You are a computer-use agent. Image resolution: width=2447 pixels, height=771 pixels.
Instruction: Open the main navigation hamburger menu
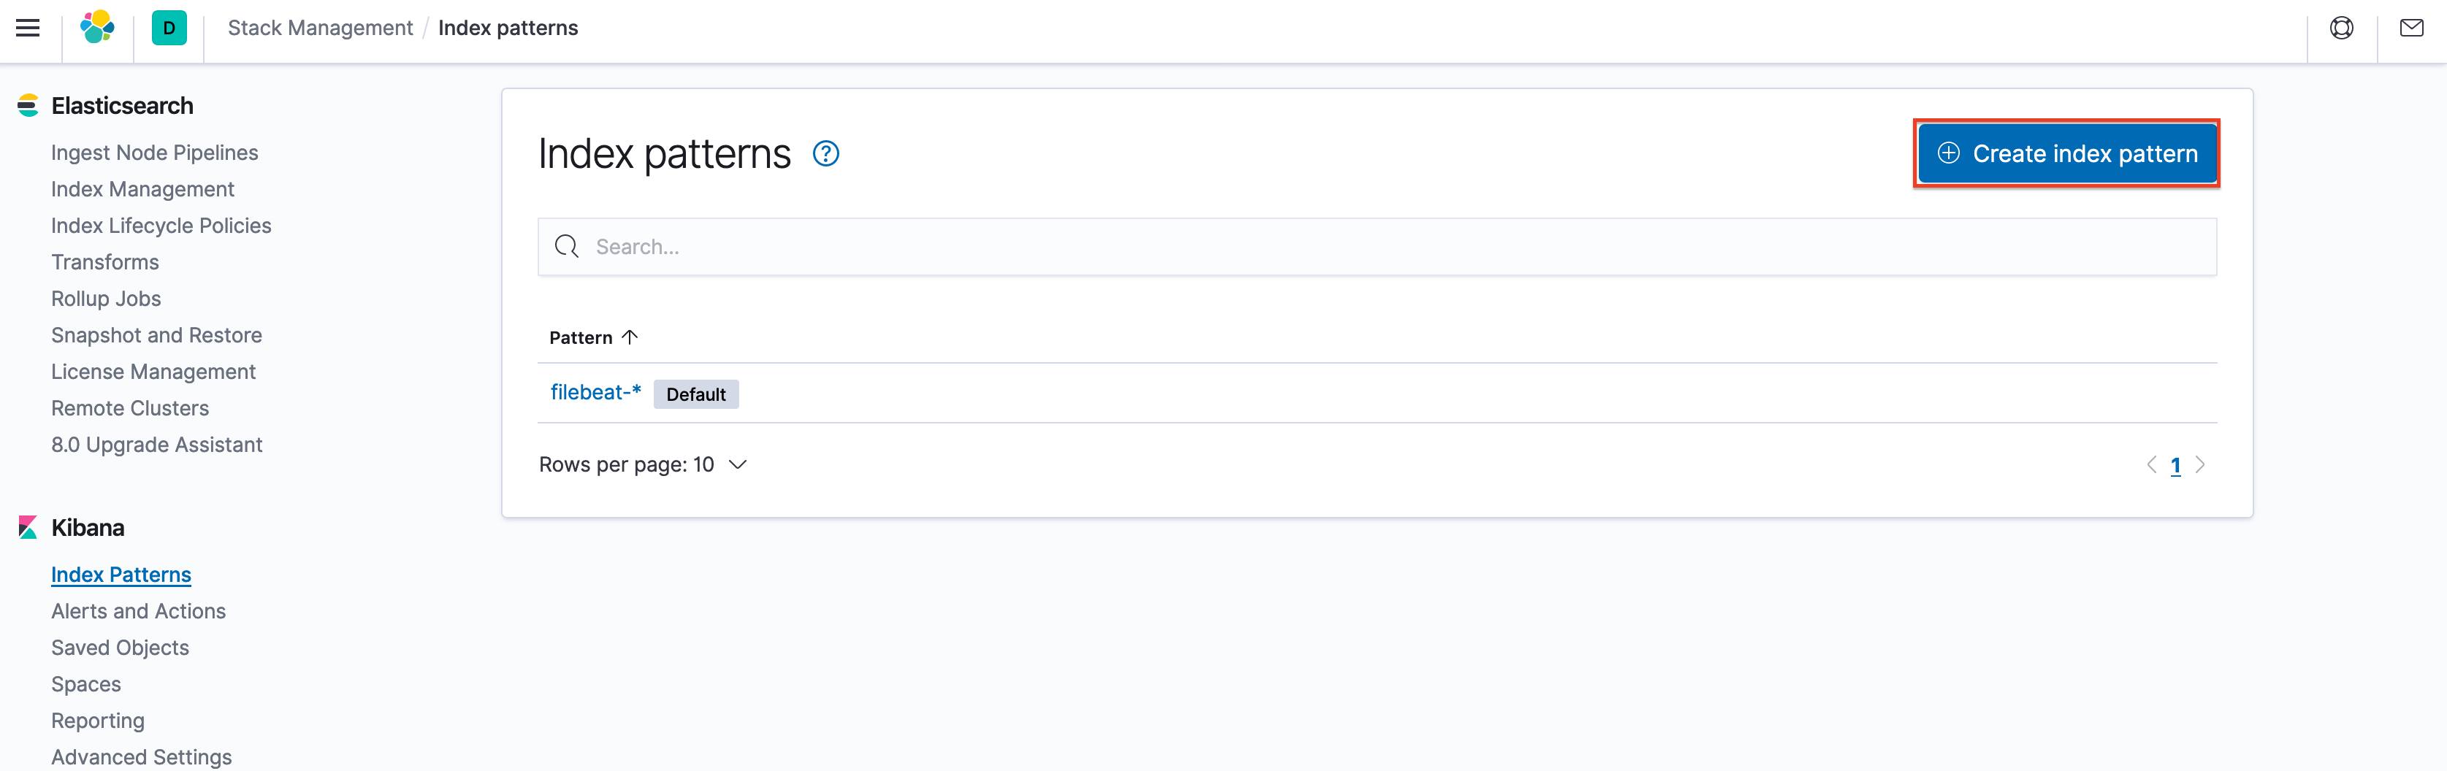click(x=28, y=28)
